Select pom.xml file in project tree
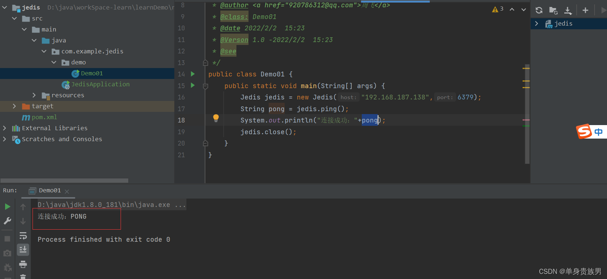607x279 pixels. (44, 117)
